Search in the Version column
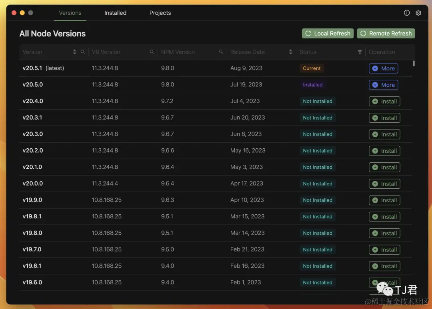Image resolution: width=432 pixels, height=309 pixels. [x=83, y=52]
